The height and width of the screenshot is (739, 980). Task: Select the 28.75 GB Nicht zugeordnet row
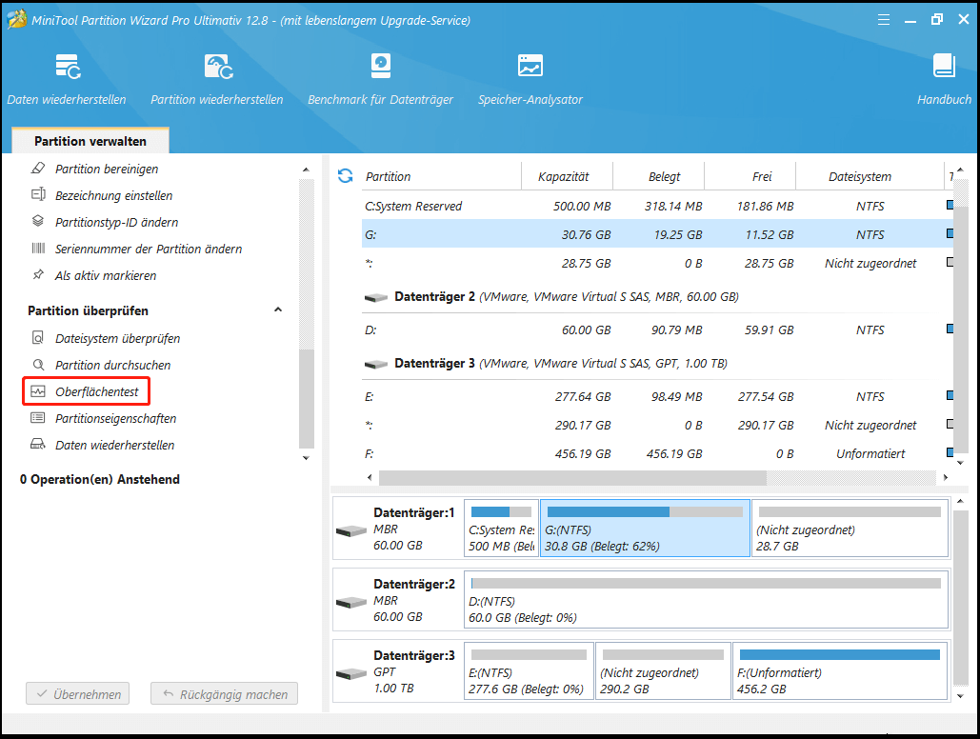657,263
